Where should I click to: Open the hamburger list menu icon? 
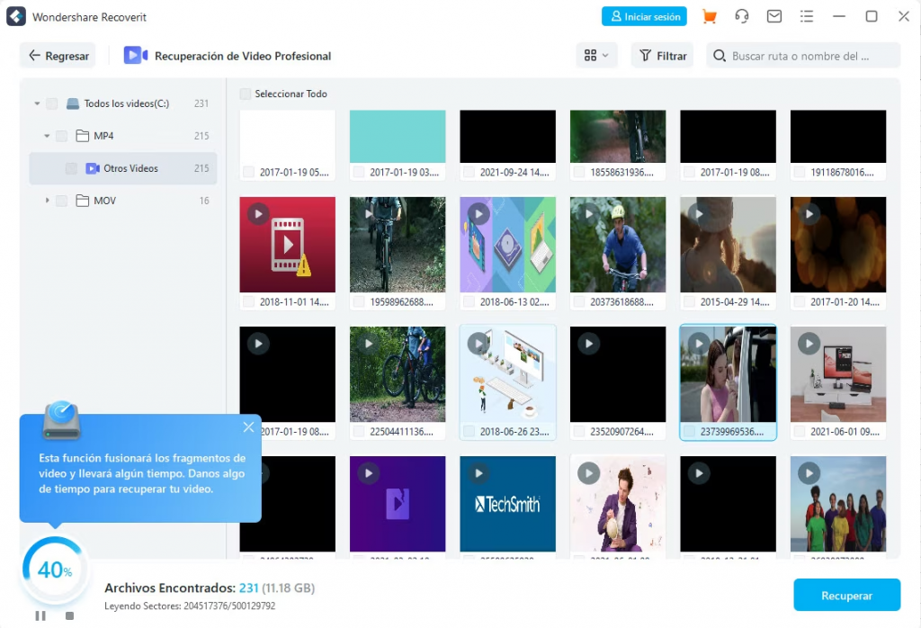click(x=806, y=16)
